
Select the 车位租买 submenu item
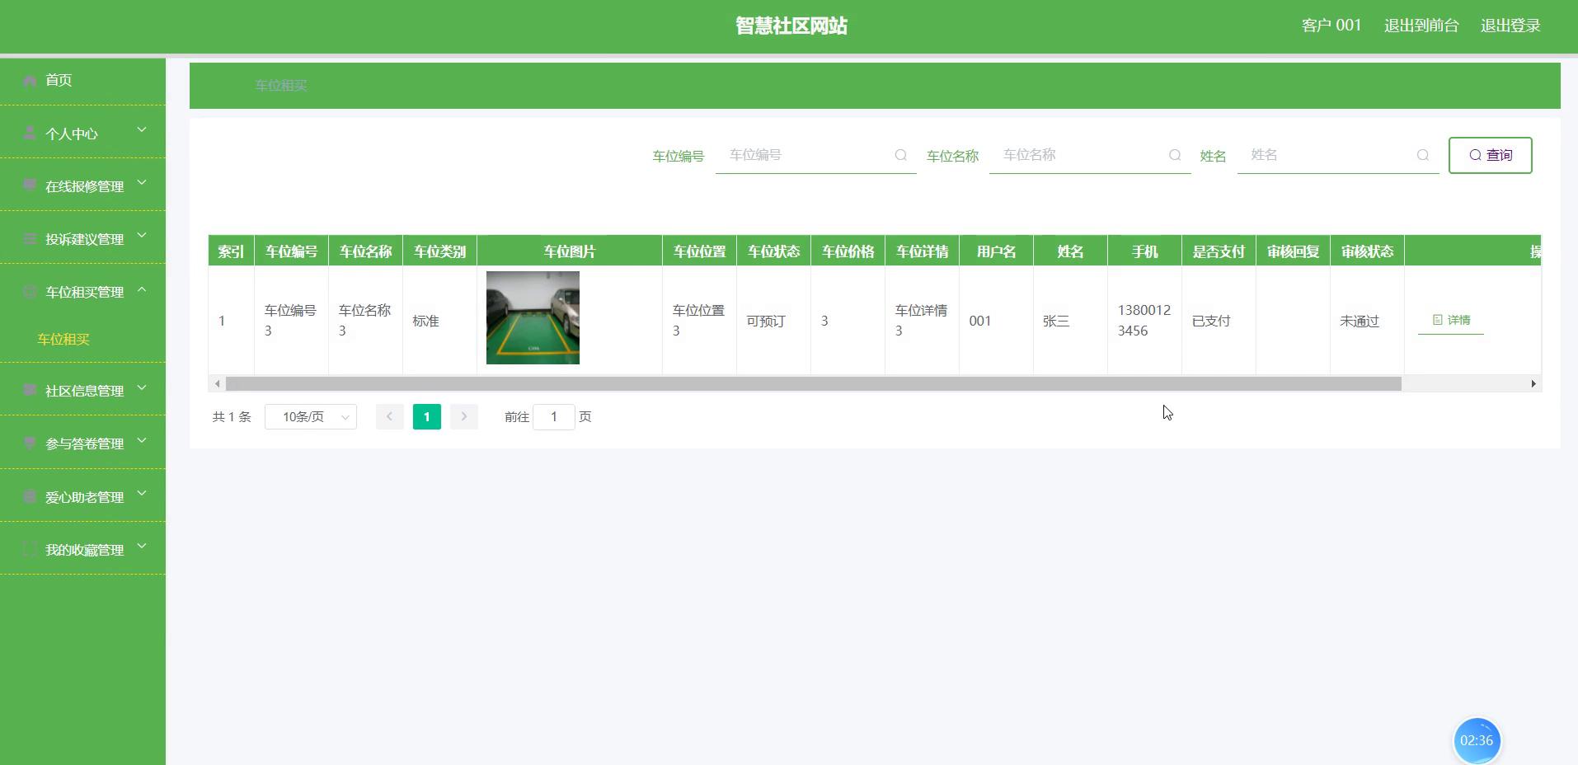63,339
